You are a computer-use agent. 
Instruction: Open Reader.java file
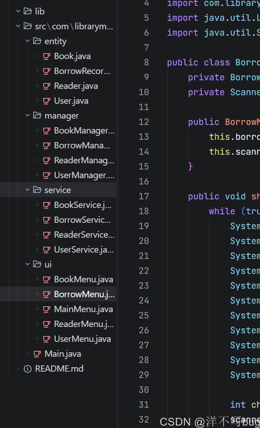[76, 86]
